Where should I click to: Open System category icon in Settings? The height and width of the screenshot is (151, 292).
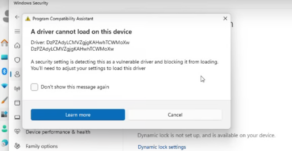[4, 57]
